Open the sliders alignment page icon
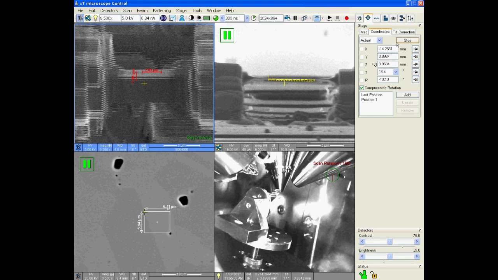Viewport: 498px width, 280px height. click(410, 18)
